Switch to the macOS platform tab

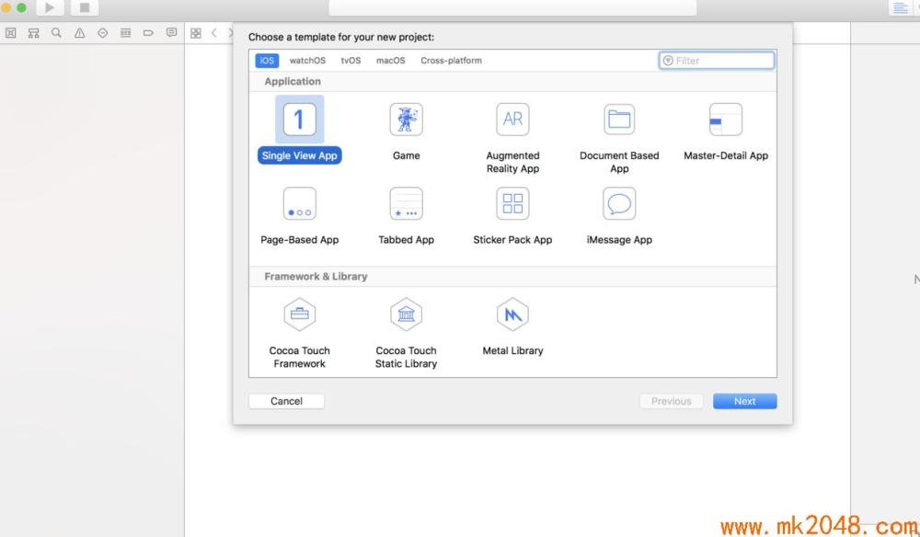coord(391,61)
